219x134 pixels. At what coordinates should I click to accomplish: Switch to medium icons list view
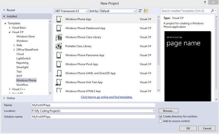pyautogui.click(x=146, y=11)
